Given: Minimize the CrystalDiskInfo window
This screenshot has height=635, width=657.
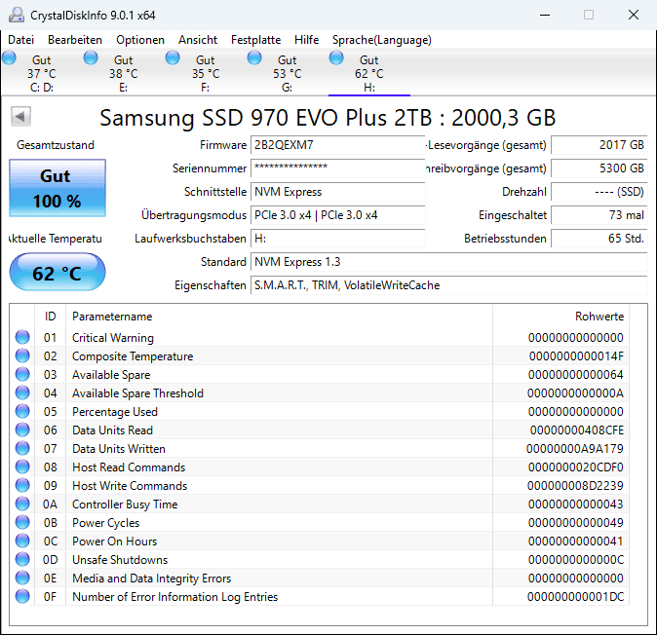Looking at the screenshot, I should pyautogui.click(x=545, y=15).
